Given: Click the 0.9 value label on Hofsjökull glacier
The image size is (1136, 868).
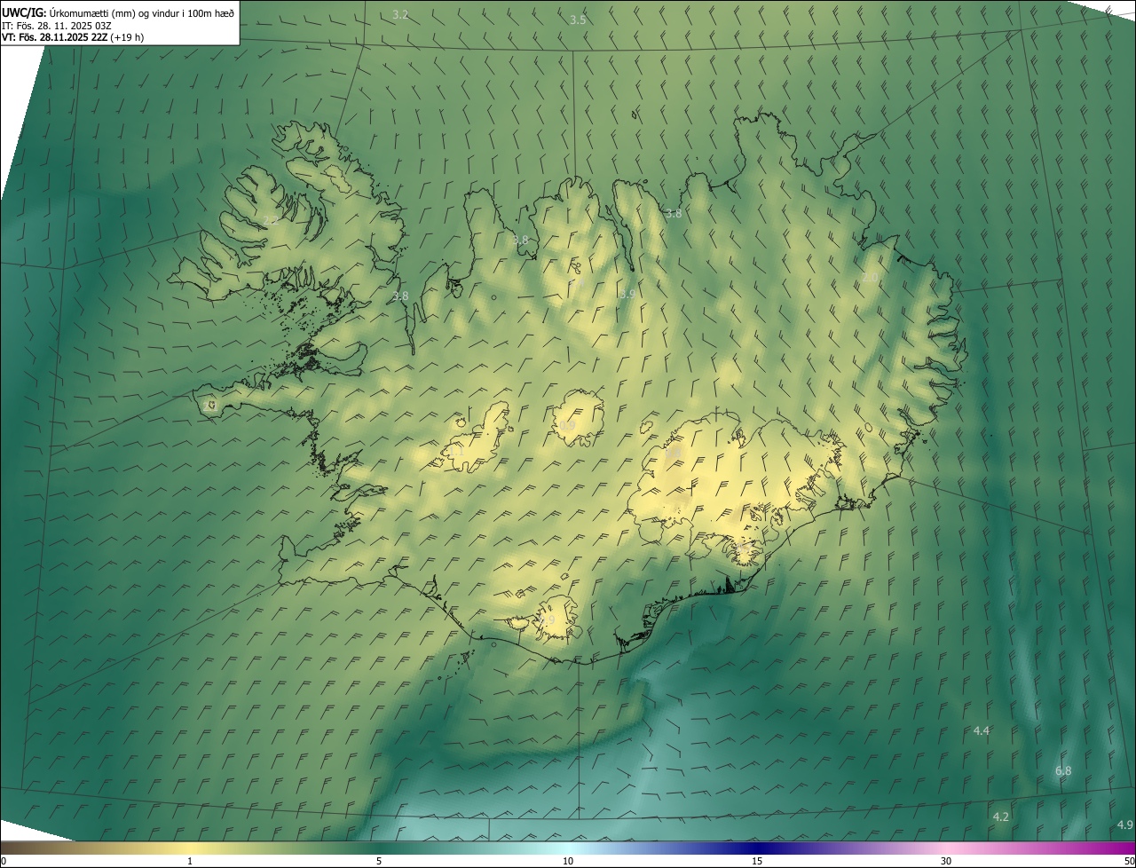Looking at the screenshot, I should (x=567, y=426).
